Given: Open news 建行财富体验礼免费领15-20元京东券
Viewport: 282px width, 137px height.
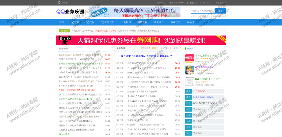Looking at the screenshot, I should [77, 125].
